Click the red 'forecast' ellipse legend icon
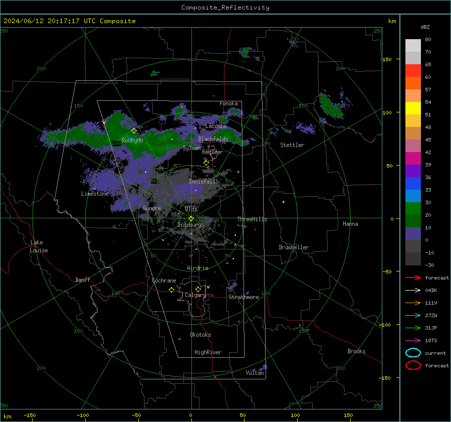 click(413, 365)
